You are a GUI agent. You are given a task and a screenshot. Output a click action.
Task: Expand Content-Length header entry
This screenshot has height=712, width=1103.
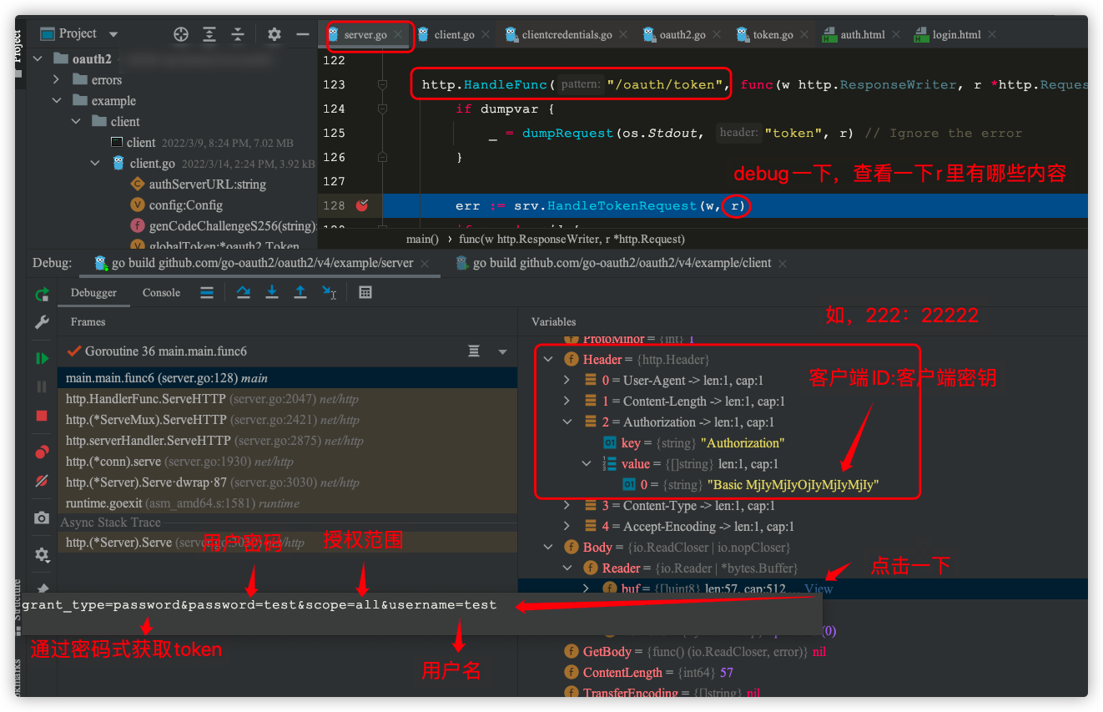[x=567, y=401]
